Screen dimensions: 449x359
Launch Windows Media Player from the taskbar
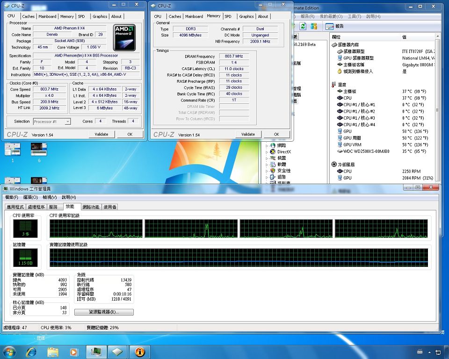73,352
